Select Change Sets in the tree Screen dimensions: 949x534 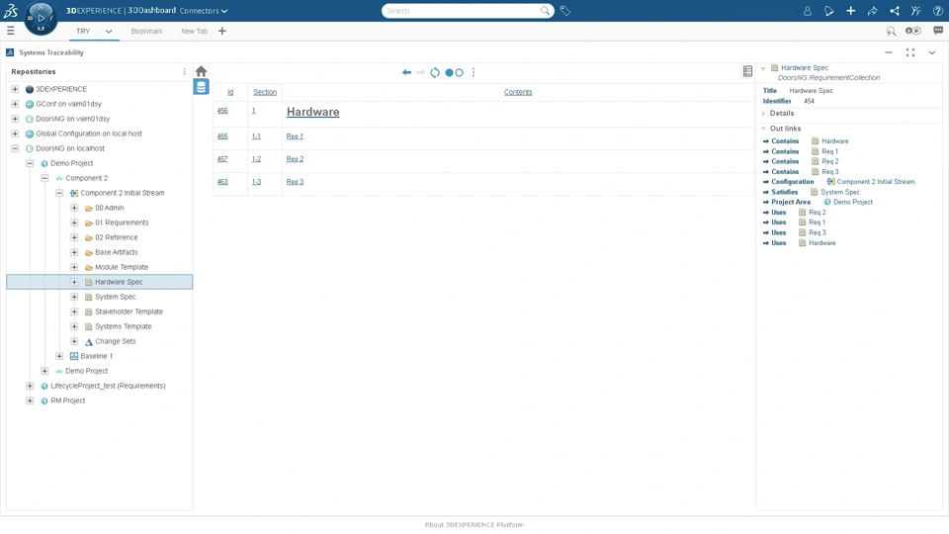[115, 341]
